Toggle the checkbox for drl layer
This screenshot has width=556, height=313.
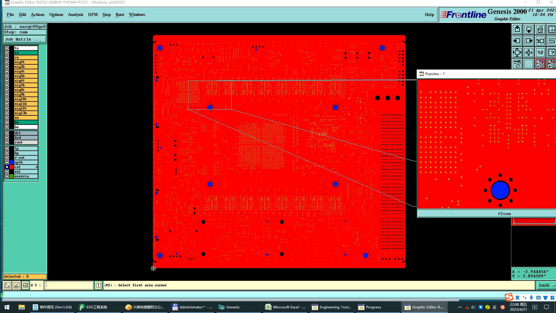[x=7, y=133]
